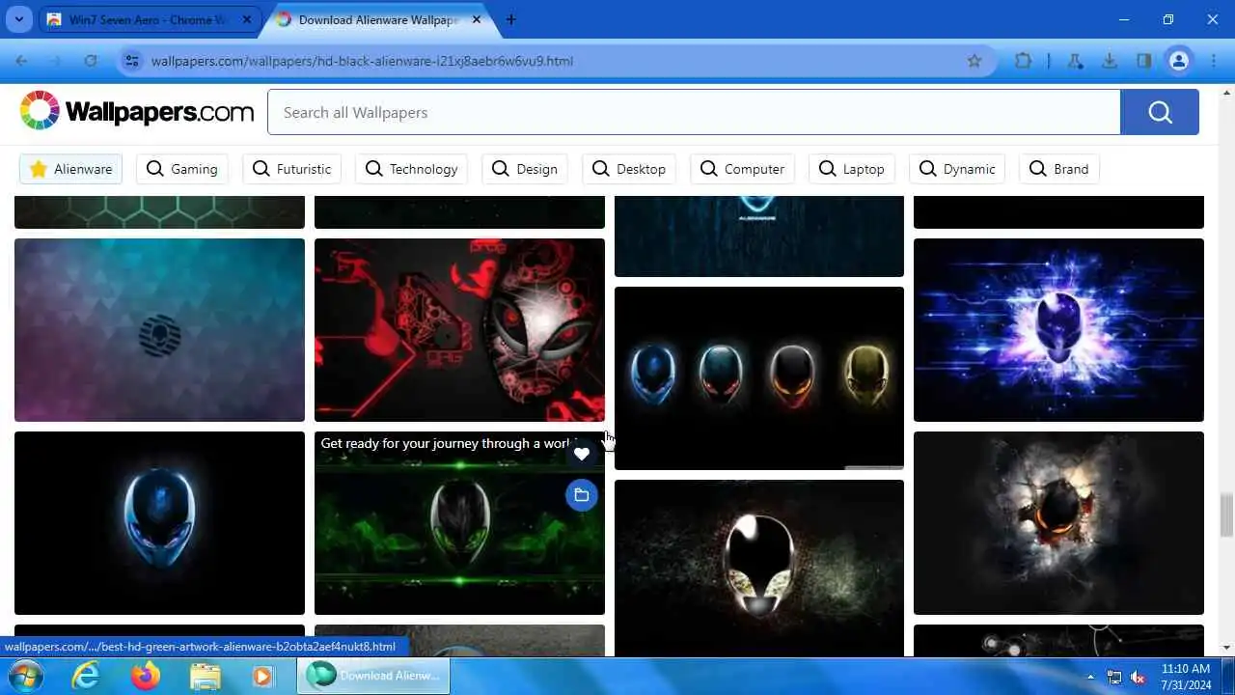Click the heart favorite icon on green wallpaper
The image size is (1235, 695).
[x=581, y=454]
